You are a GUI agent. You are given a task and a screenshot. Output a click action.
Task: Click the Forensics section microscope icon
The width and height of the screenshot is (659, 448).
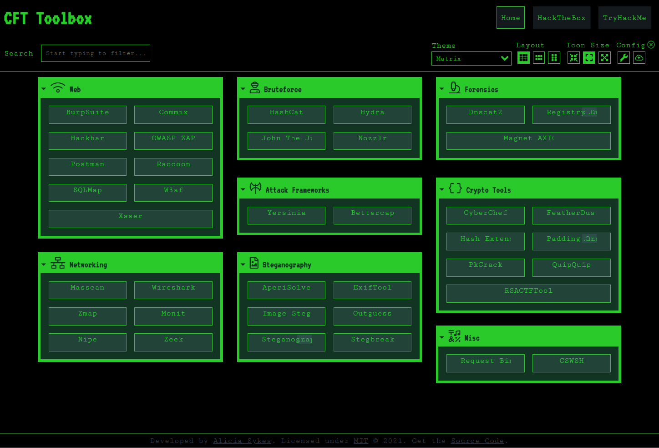click(x=455, y=87)
